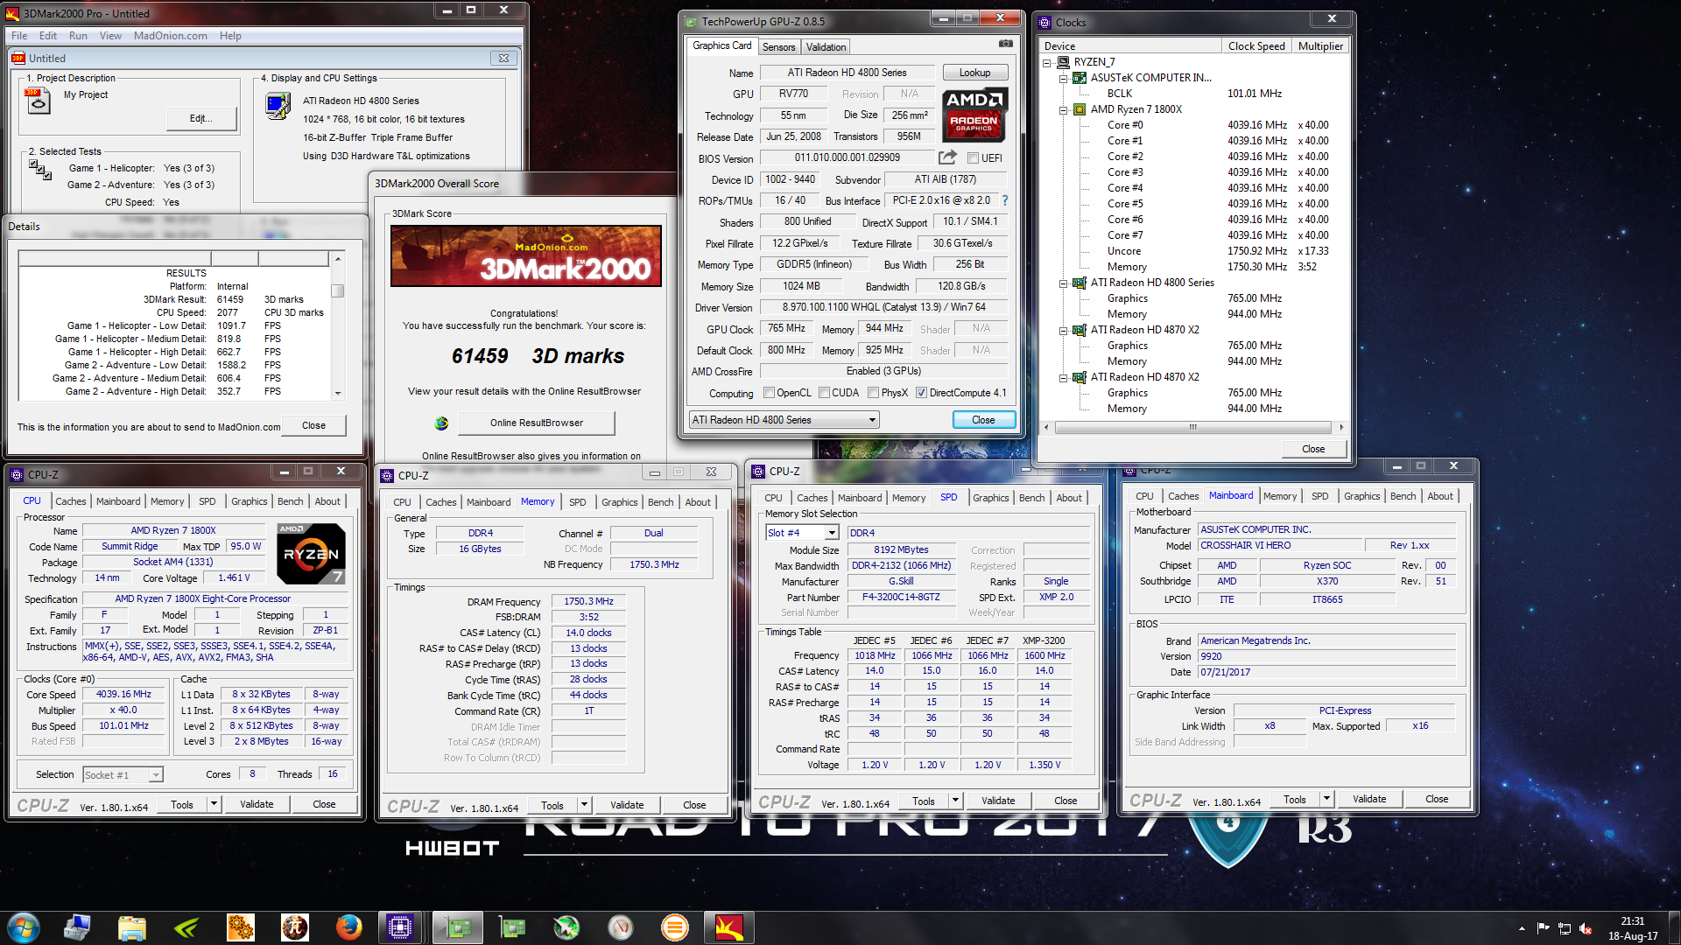Launch Firefox from the taskbar
The width and height of the screenshot is (1681, 945).
[x=348, y=927]
